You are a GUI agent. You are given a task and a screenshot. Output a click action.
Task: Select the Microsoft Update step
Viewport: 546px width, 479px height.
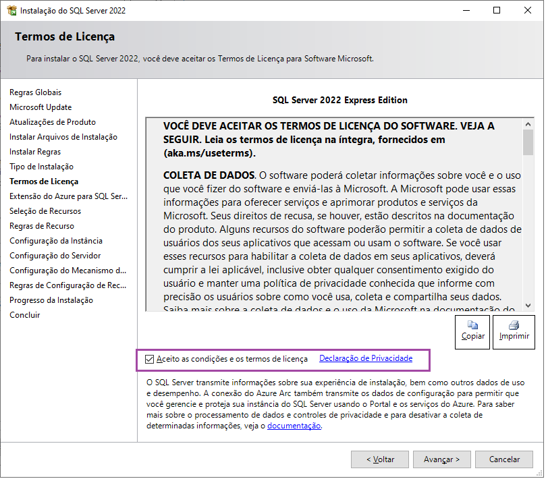(40, 107)
